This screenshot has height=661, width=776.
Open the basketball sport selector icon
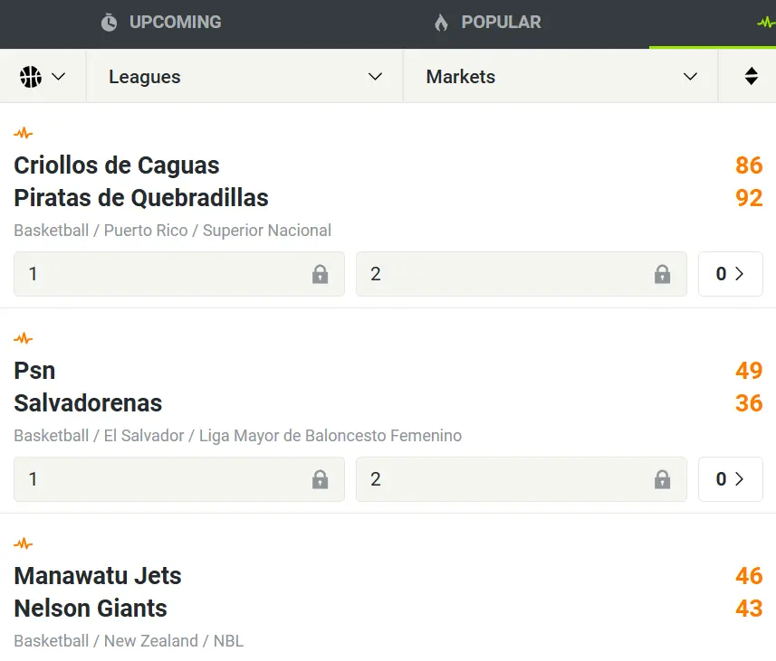point(31,77)
